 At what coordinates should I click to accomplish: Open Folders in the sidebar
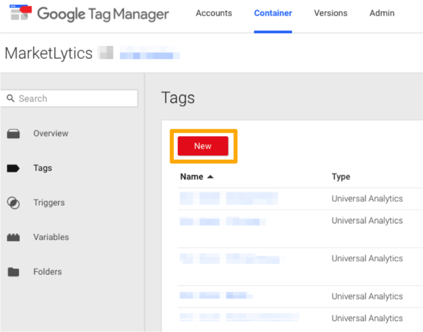coord(47,272)
